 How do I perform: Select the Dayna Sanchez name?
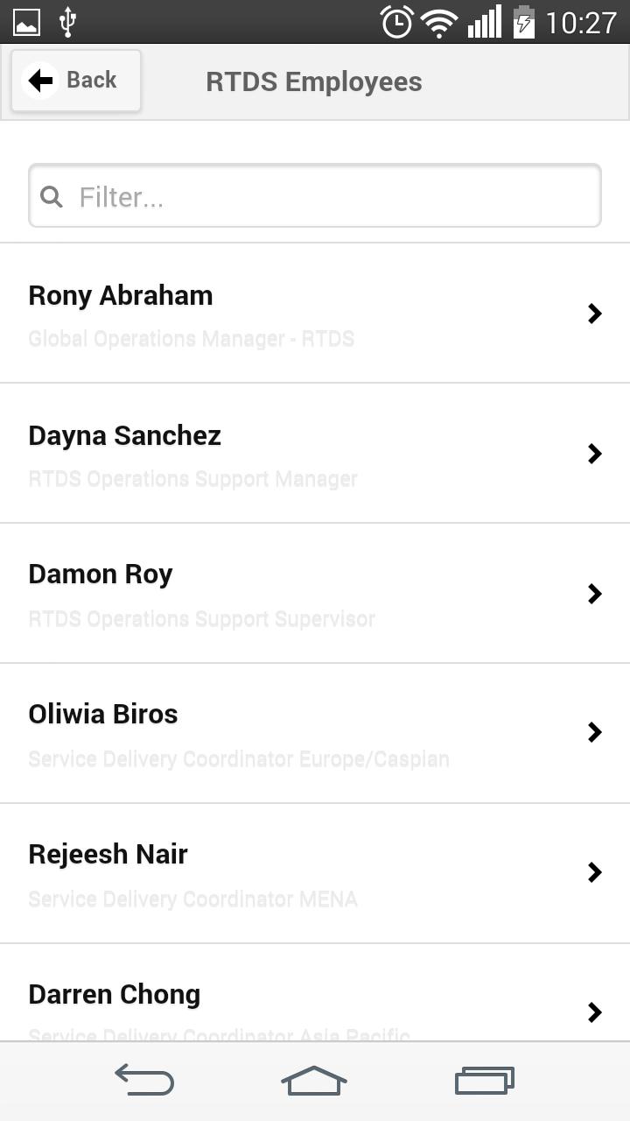click(124, 436)
